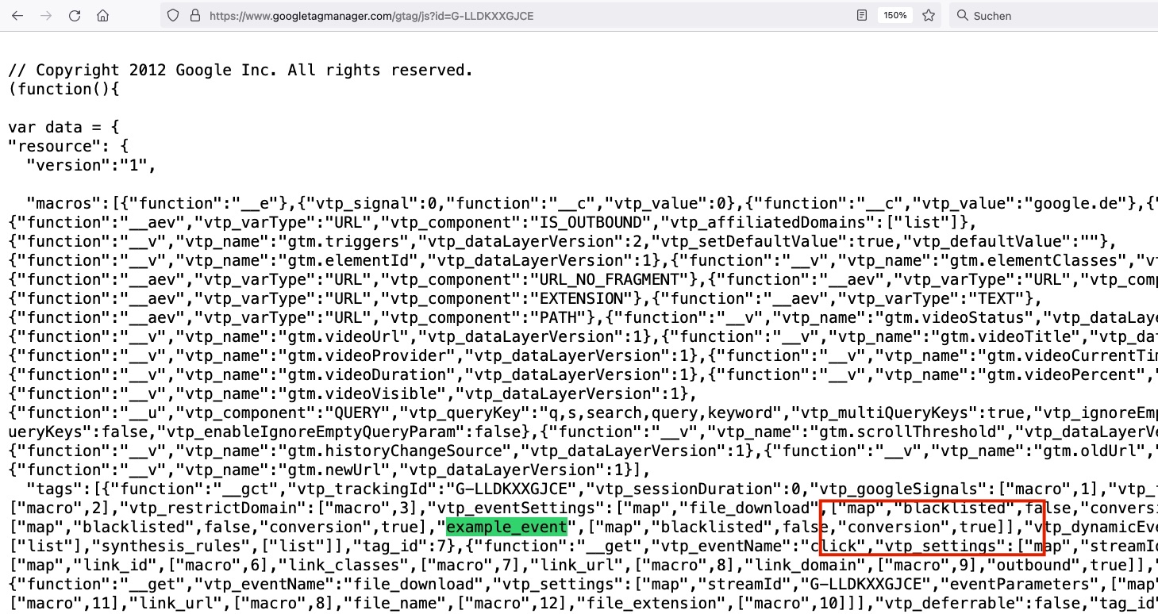Click the "var data = {" line
Screen dimensions: 1158x614
tap(63, 127)
